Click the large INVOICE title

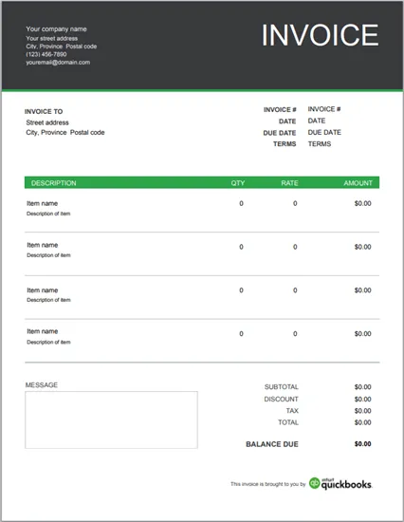(320, 35)
